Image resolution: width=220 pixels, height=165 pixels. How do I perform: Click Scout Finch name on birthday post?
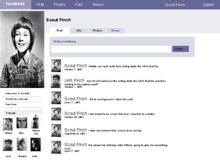point(76,144)
